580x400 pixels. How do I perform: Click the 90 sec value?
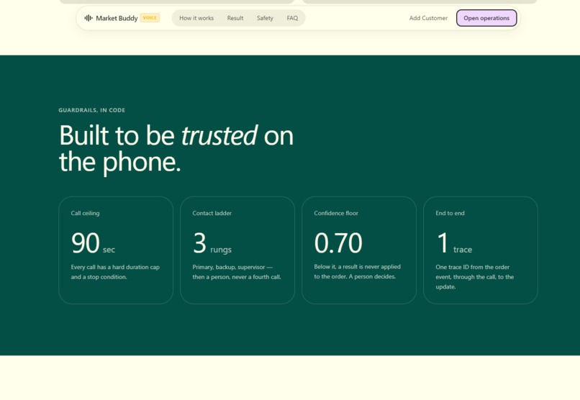point(93,243)
